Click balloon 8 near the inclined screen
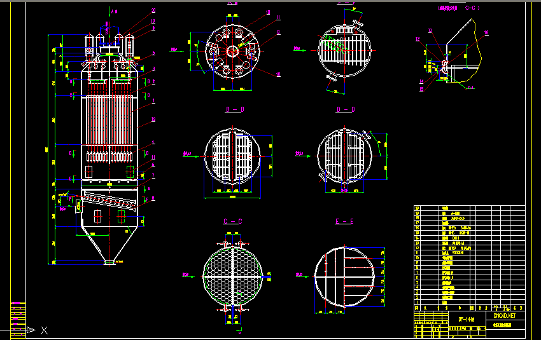This screenshot has width=541, height=340. coord(153,198)
